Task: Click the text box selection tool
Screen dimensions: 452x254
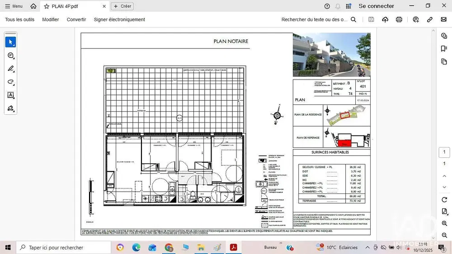Action: (11, 95)
